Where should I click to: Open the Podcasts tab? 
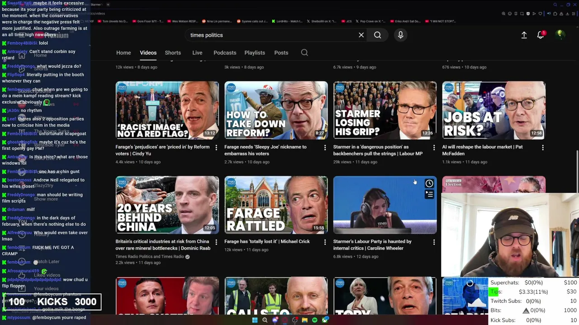[x=225, y=53]
